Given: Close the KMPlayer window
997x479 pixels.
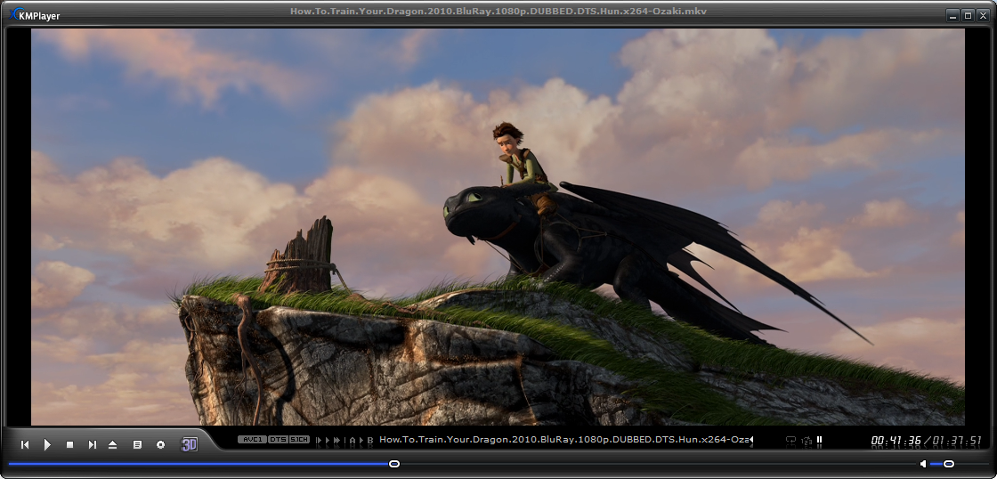Looking at the screenshot, I should pos(983,15).
